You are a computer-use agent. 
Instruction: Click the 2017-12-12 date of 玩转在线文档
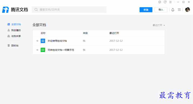coord(116,50)
